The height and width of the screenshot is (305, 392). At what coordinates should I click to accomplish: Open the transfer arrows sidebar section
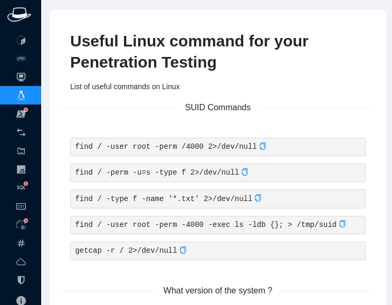tap(21, 132)
